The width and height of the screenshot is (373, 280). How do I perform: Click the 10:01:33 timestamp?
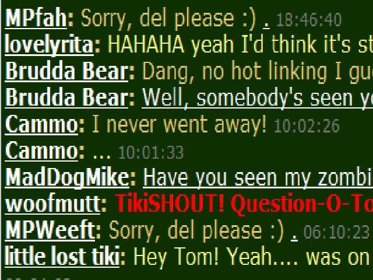point(151,152)
